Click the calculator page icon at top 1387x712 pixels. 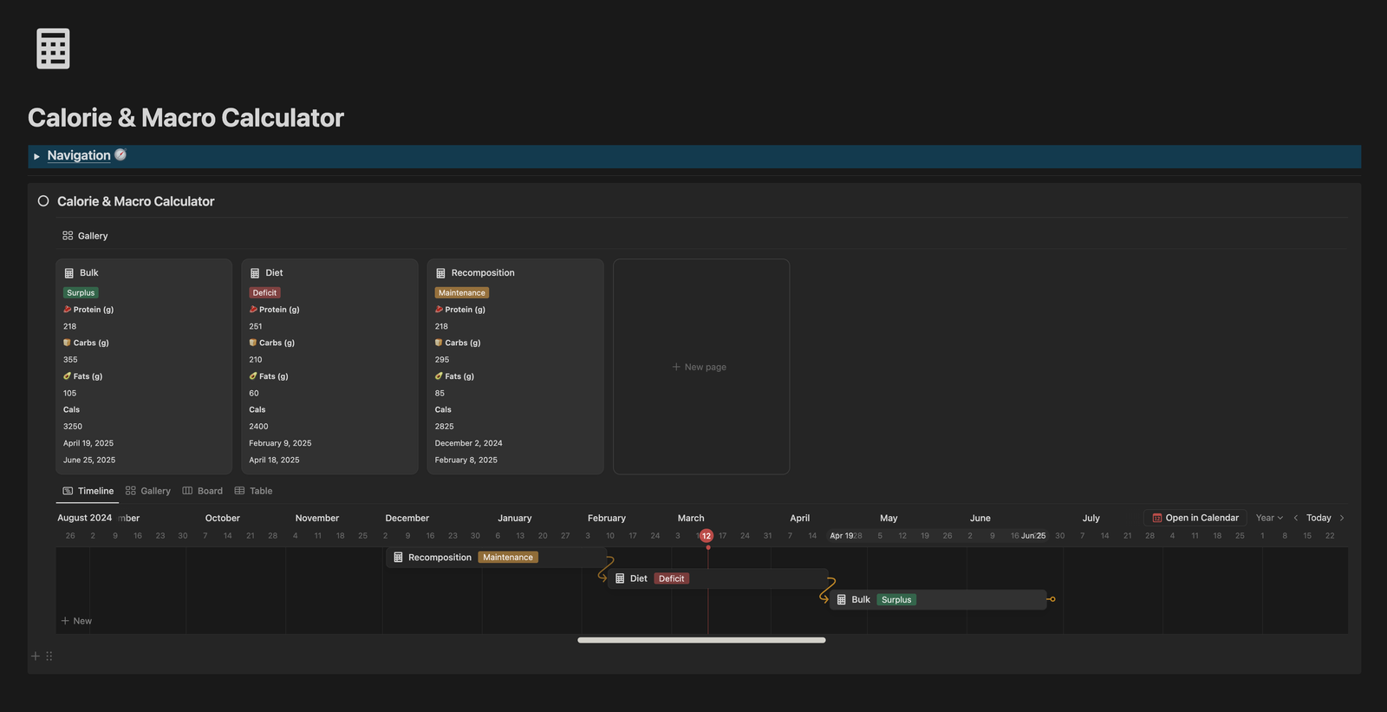click(53, 49)
